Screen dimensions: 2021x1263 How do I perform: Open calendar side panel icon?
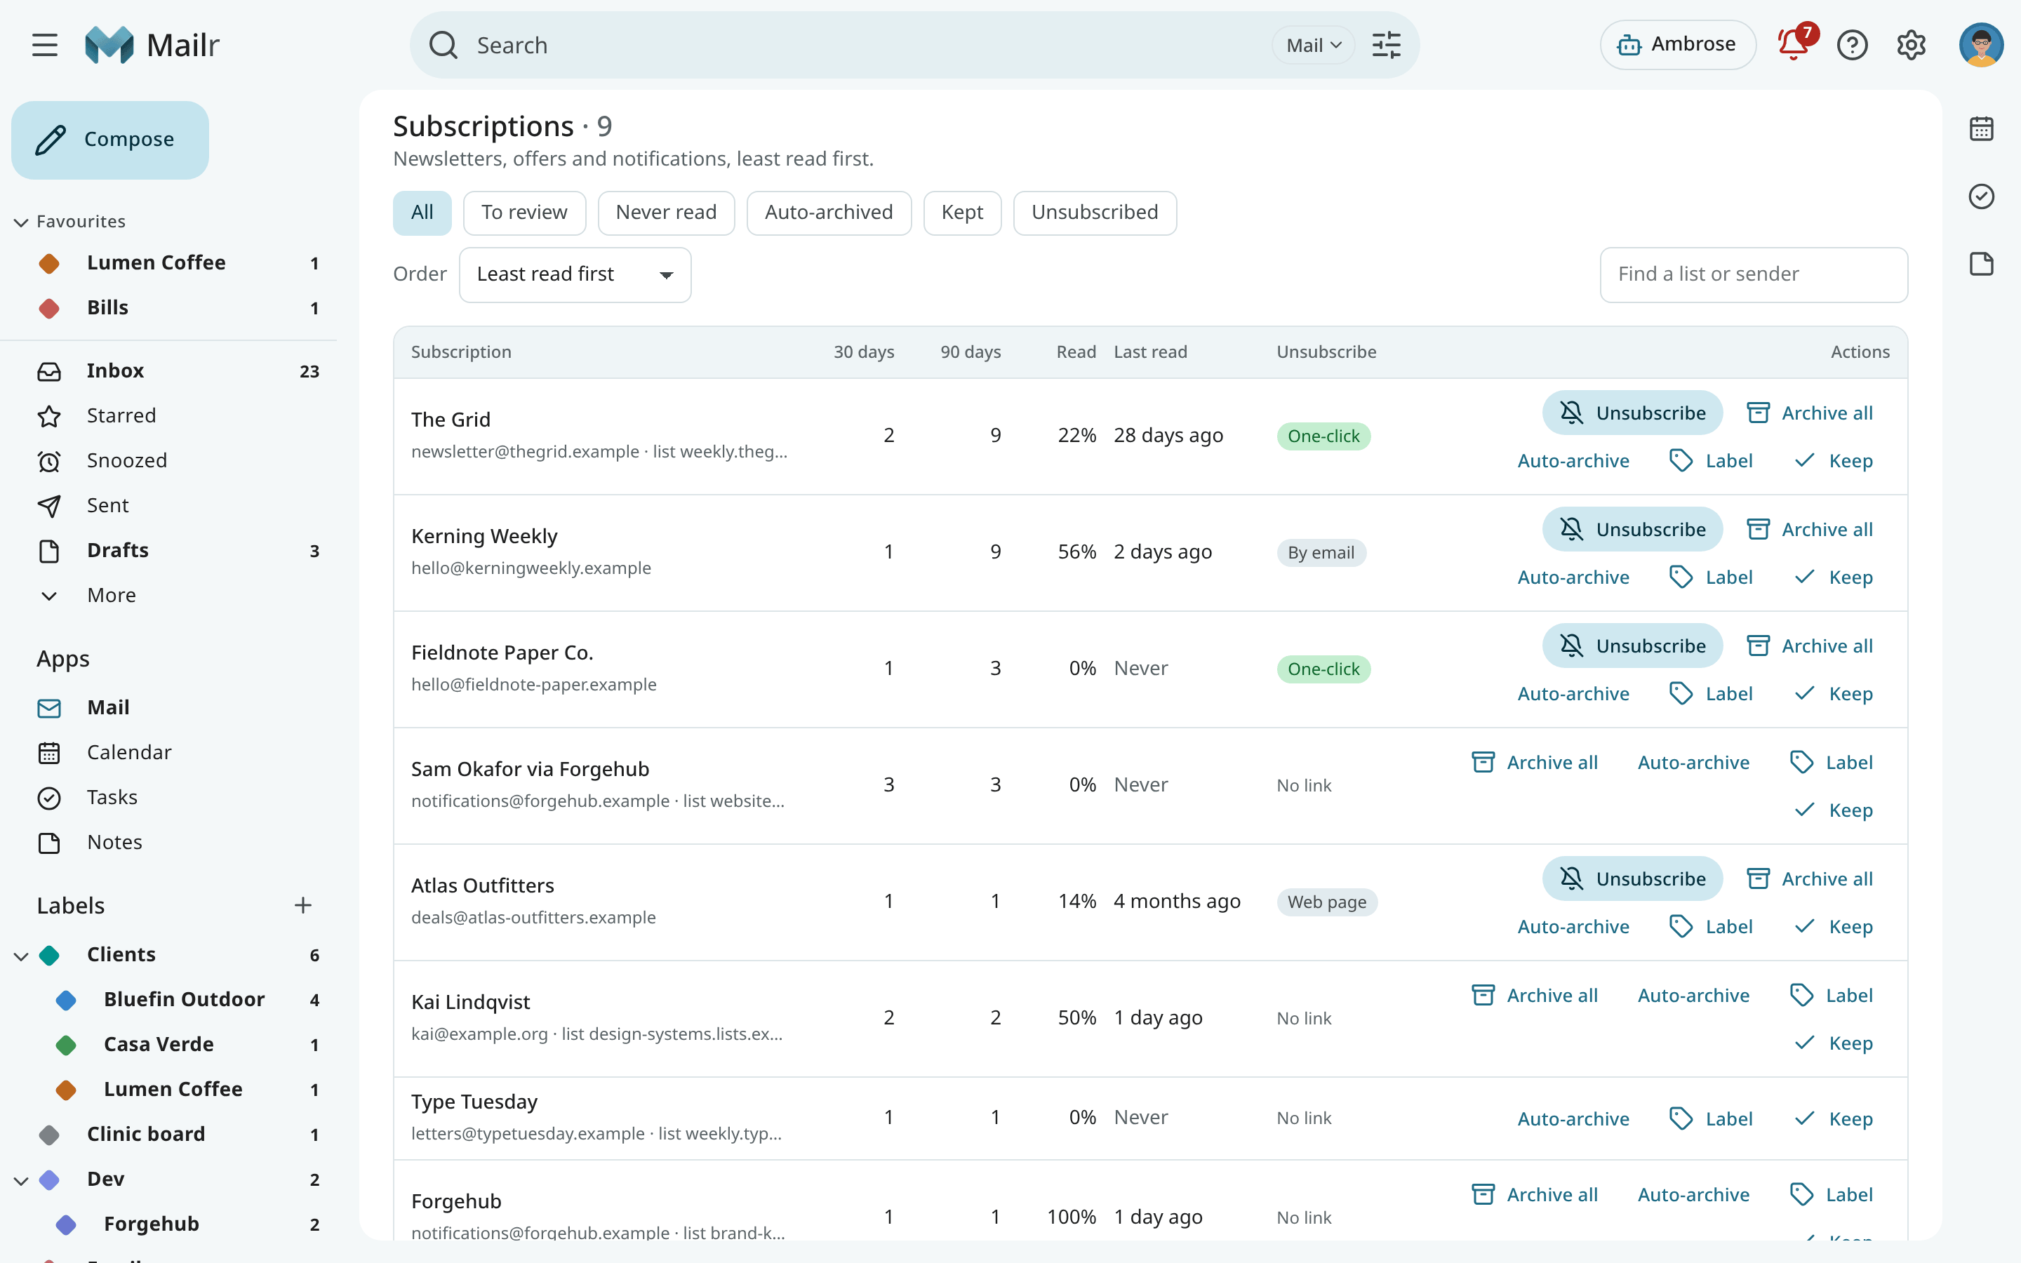1981,128
